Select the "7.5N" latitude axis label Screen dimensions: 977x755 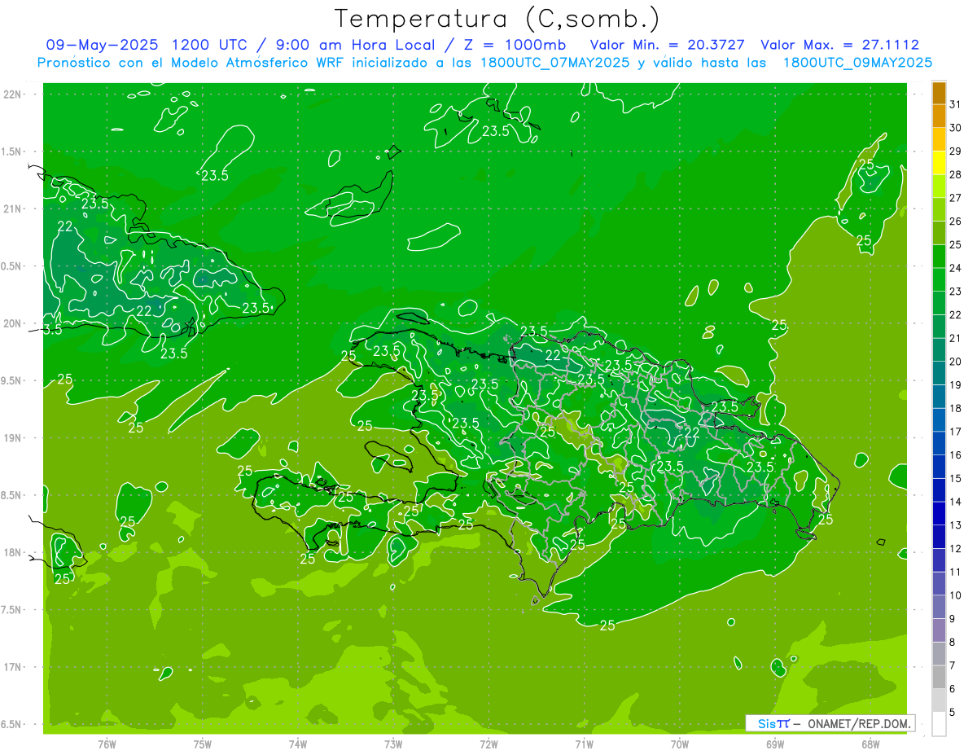11,611
